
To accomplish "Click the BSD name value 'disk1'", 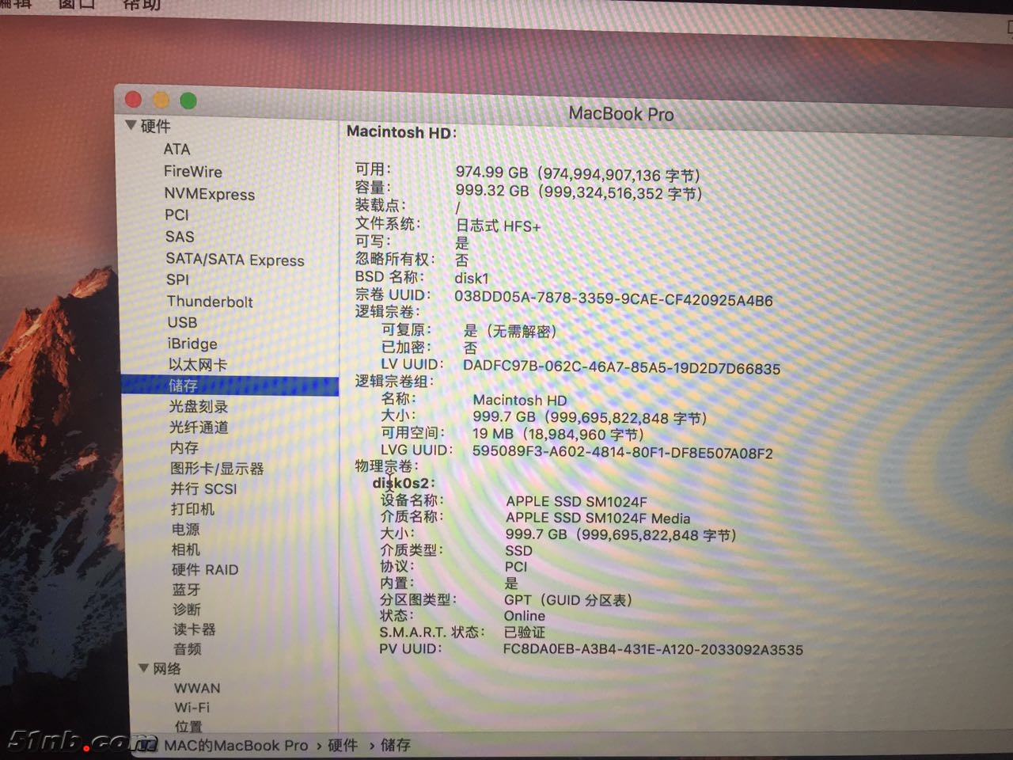I will (472, 279).
